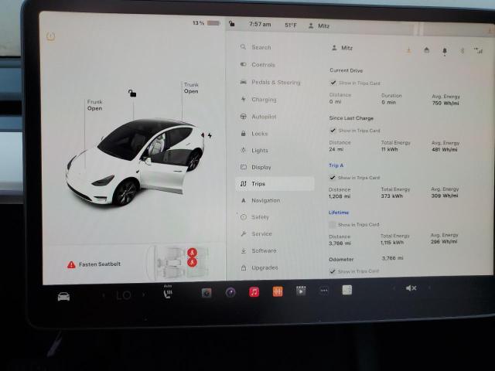Tap the 51°F outside temperature

(291, 26)
